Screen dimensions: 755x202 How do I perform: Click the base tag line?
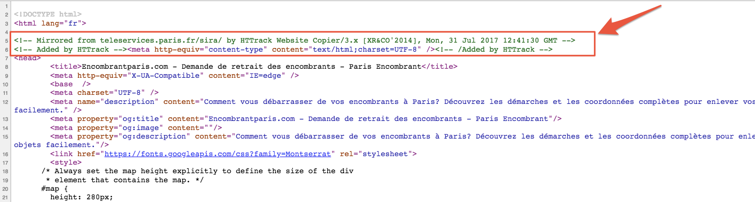[70, 84]
